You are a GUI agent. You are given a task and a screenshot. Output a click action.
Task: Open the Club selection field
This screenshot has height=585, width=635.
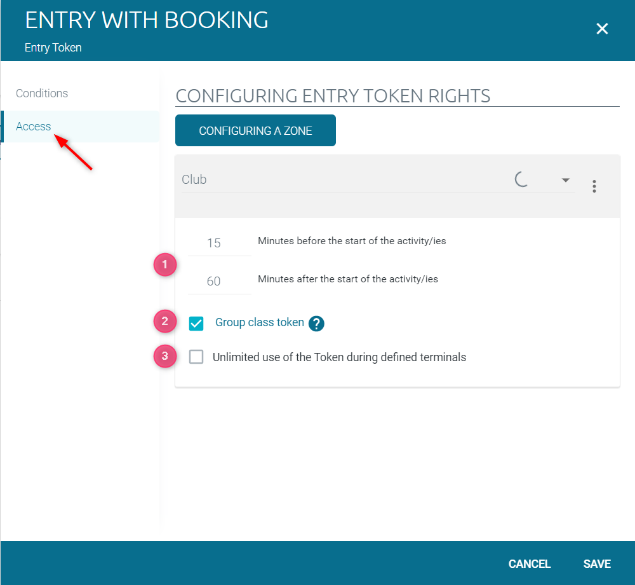pos(378,179)
